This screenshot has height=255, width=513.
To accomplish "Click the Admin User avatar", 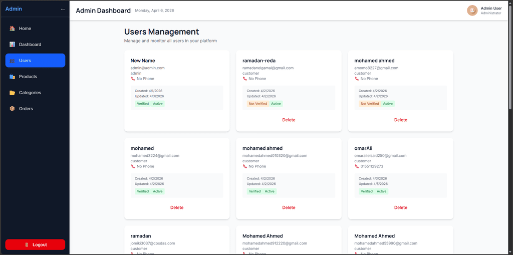I will [472, 11].
